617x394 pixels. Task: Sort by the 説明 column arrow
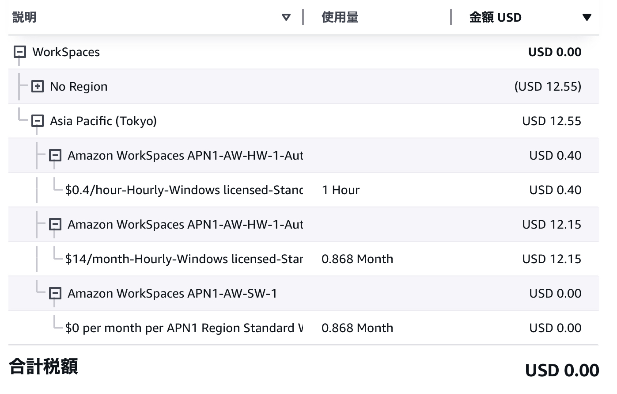(286, 18)
